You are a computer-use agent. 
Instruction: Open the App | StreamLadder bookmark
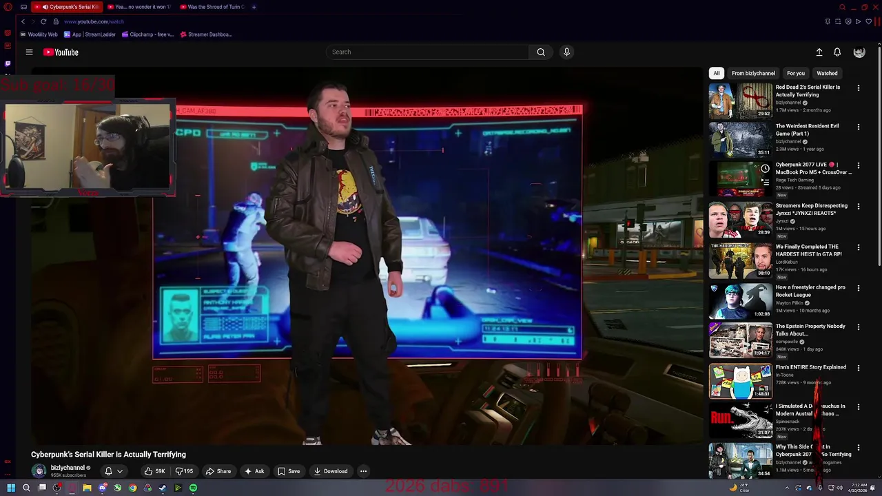90,34
